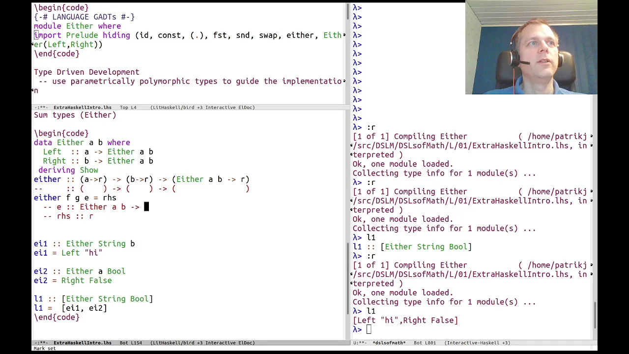Click the LANGUAGE GADTs pragma line
Viewport: 629px width, 354px height.
pyautogui.click(x=84, y=17)
